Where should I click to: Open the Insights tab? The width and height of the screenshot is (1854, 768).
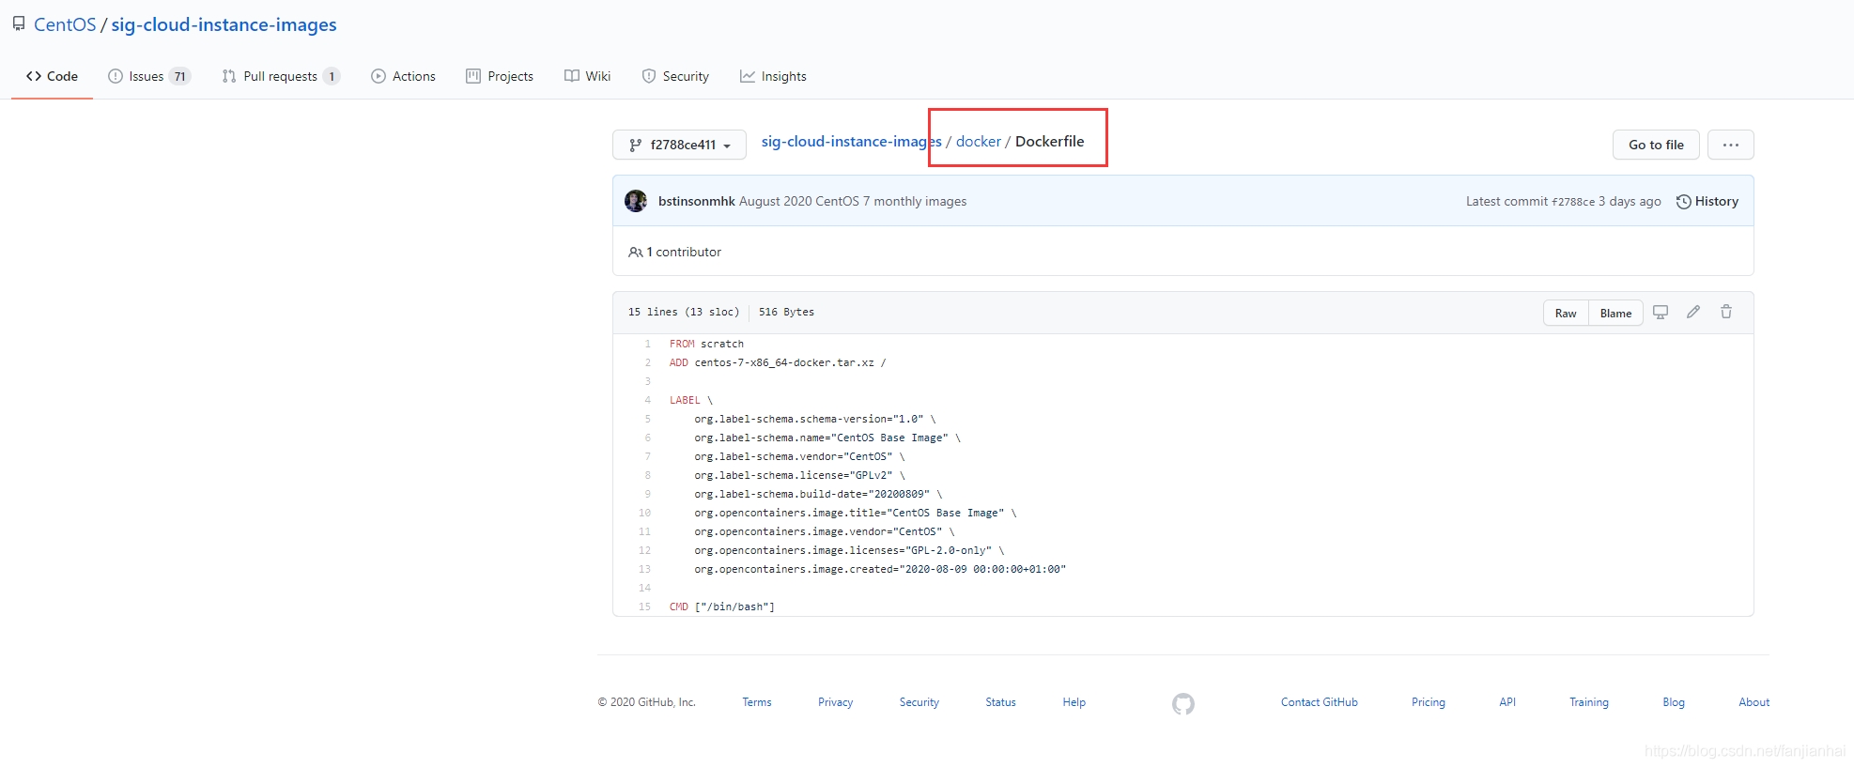click(773, 76)
